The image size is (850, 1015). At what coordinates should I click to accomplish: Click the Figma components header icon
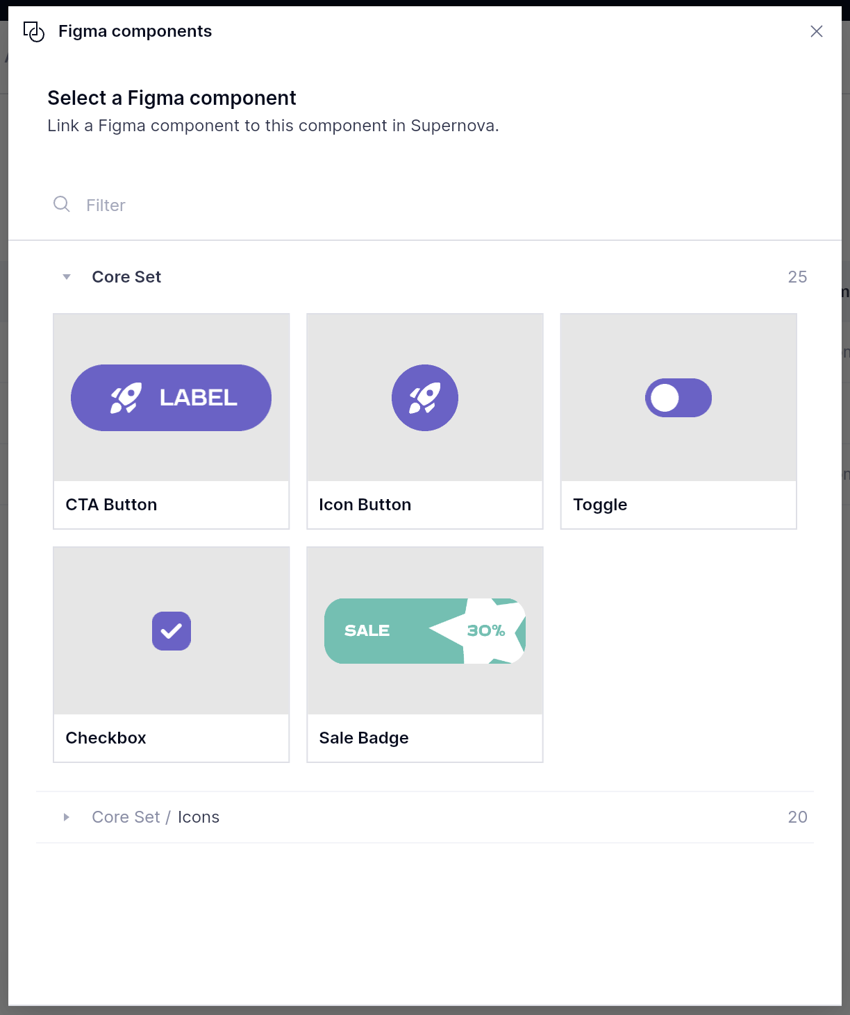click(x=33, y=31)
